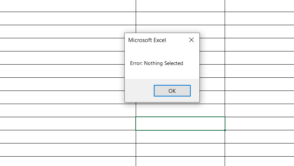Close the Microsoft Excel dialog with X
This screenshot has height=166, width=294.
pyautogui.click(x=191, y=40)
